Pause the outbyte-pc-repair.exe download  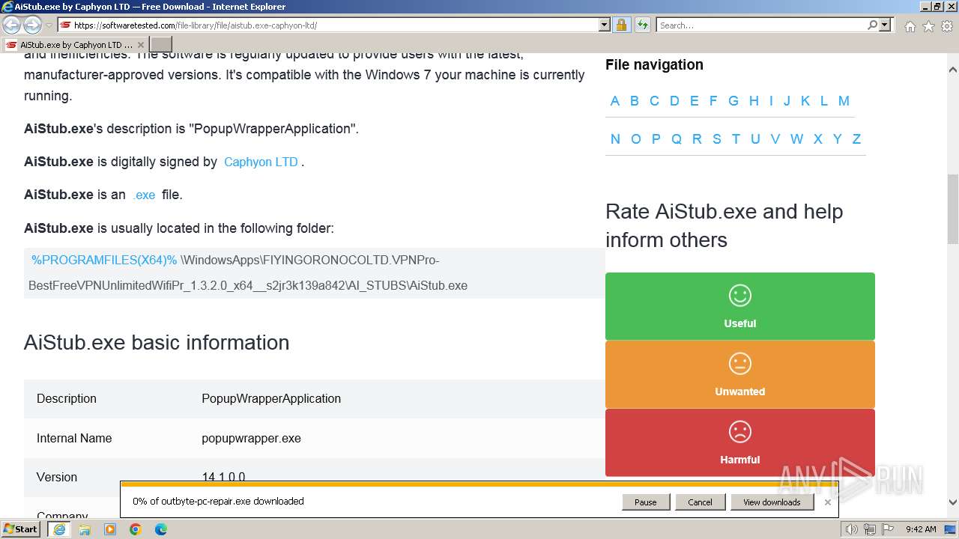645,502
